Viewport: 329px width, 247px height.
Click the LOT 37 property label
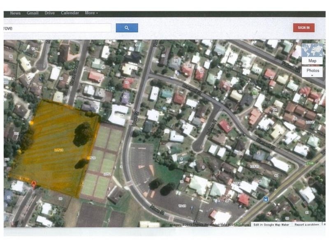point(255,166)
